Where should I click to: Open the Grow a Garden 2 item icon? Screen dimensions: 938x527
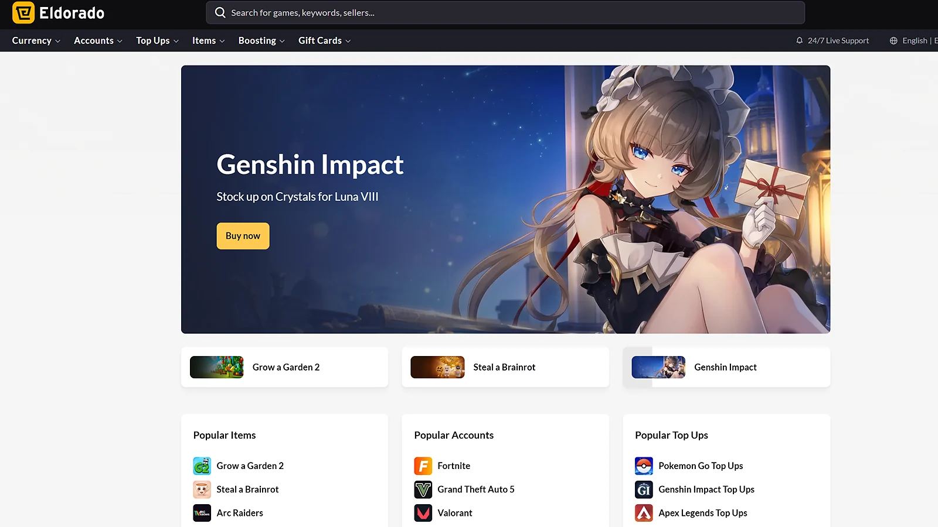point(202,466)
